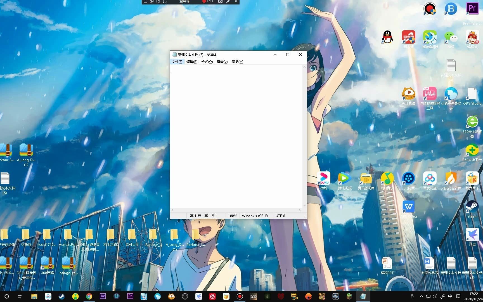Open Google Chrome from the taskbar
Viewport: 483px width, 302px height.
point(89,296)
